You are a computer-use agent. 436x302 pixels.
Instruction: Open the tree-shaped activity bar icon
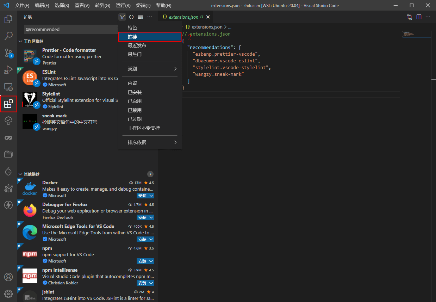tap(8, 121)
